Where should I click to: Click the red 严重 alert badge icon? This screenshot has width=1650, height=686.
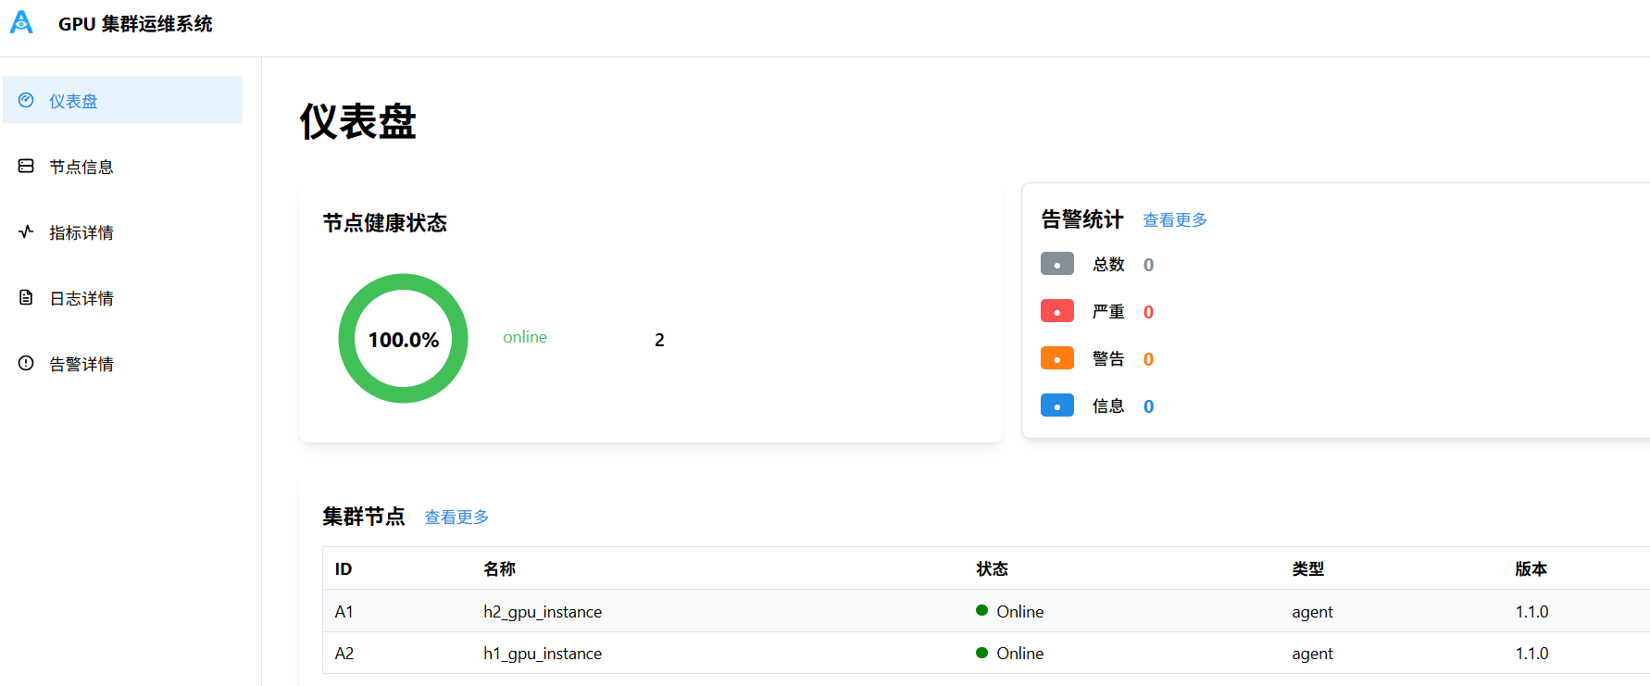(x=1056, y=311)
